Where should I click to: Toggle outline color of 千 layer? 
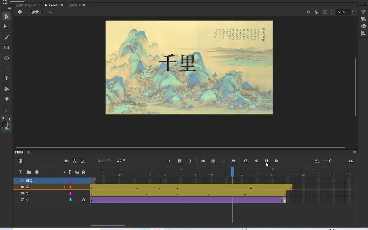coord(70,193)
